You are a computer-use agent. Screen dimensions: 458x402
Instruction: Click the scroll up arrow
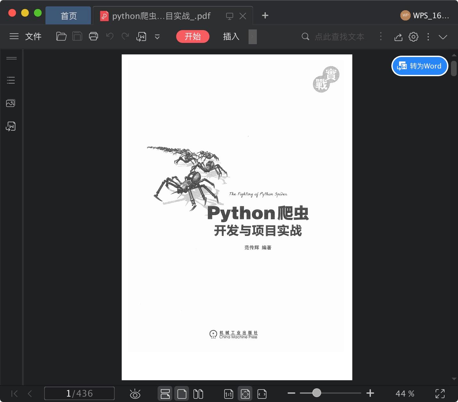tap(454, 55)
